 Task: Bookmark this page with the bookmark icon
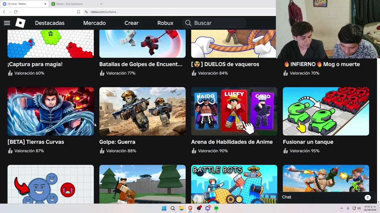(78, 12)
